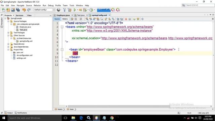215x121 pixels.
Task: Click the Start Macro Recording red icon
Action: coord(126,19)
